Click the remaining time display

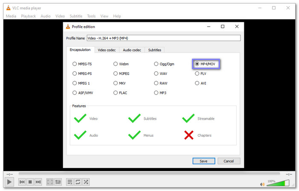coord(289,174)
